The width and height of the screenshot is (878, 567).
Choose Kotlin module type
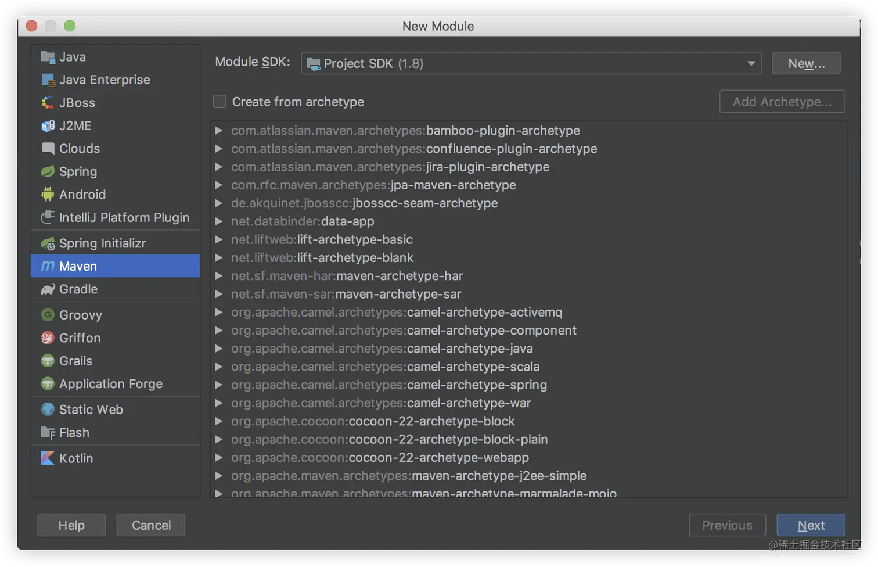click(x=115, y=458)
